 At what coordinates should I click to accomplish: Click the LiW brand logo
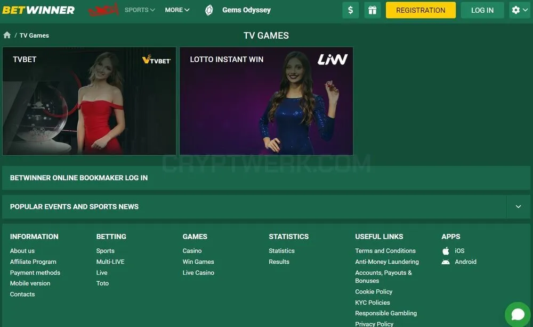333,60
